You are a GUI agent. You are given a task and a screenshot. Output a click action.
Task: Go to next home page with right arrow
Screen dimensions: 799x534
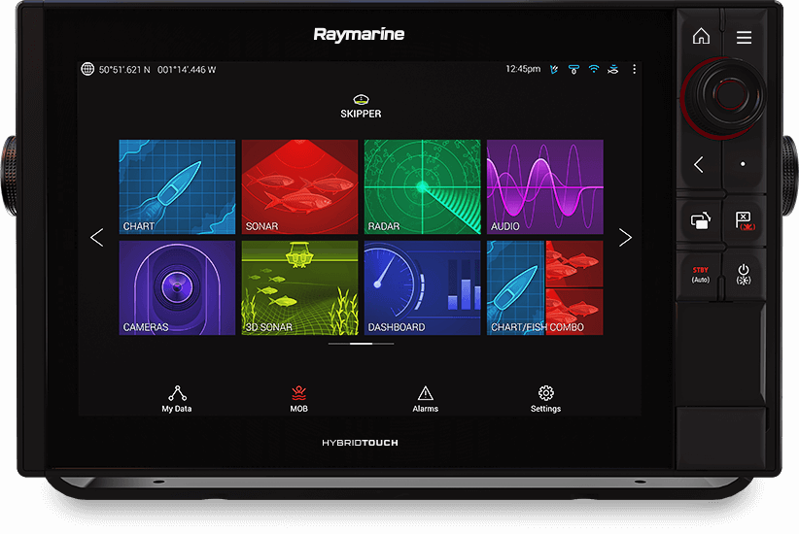coord(625,237)
